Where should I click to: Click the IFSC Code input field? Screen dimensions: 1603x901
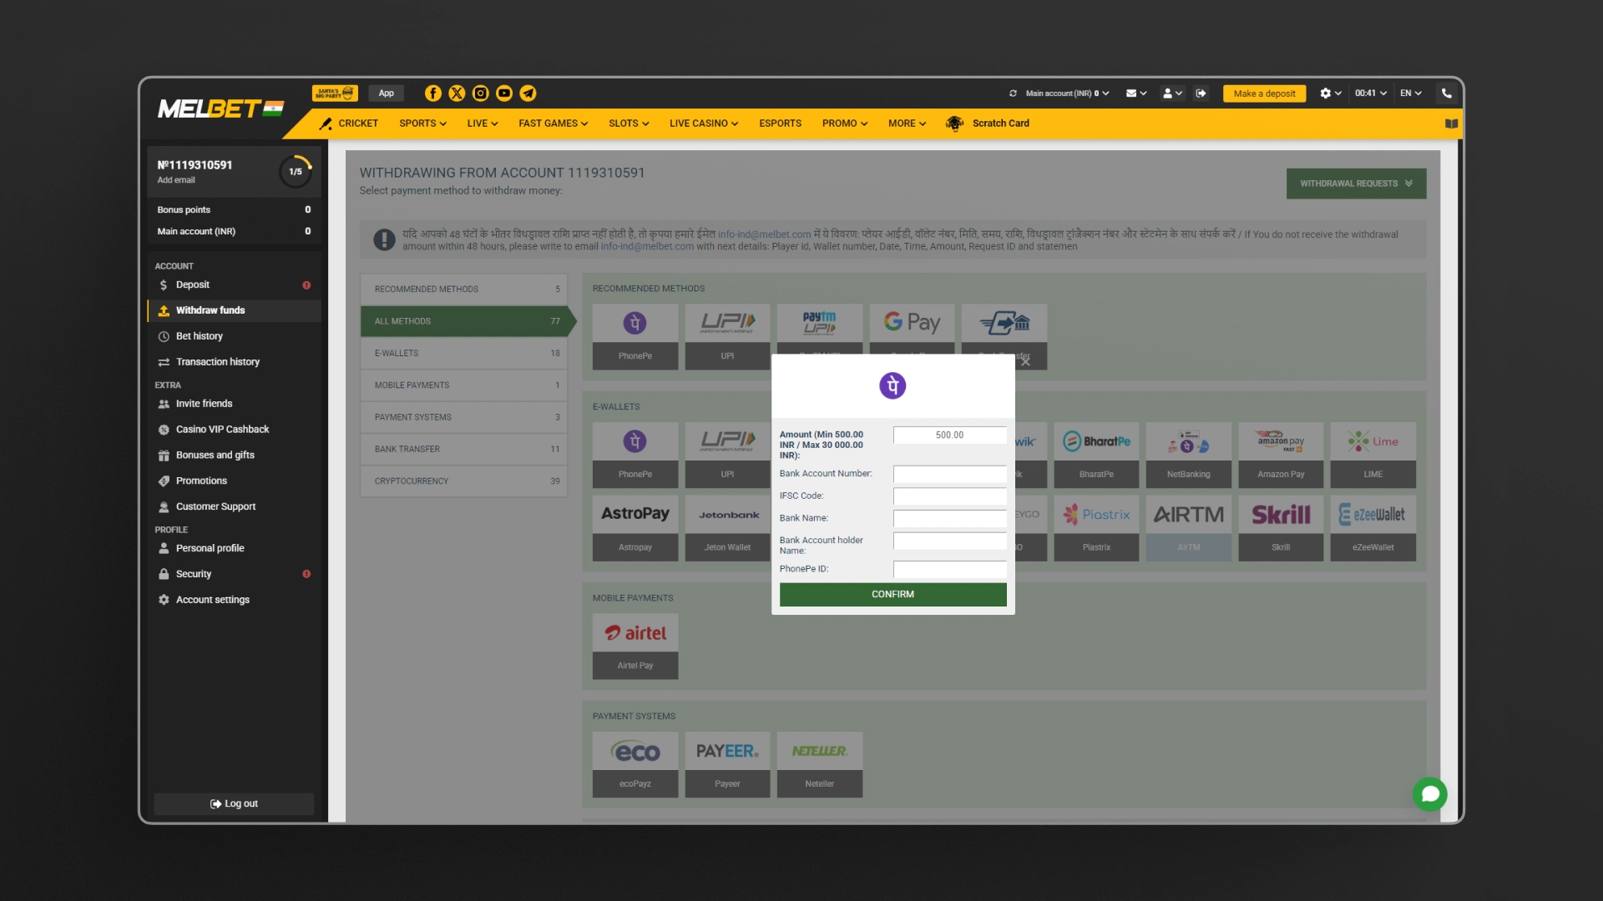[x=949, y=496]
